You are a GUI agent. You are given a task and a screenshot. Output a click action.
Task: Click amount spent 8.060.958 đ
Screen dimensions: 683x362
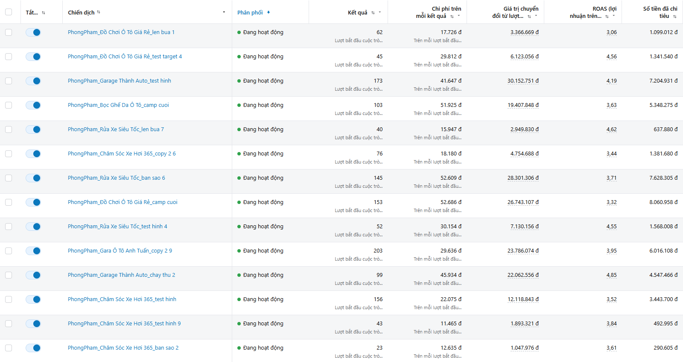click(664, 202)
